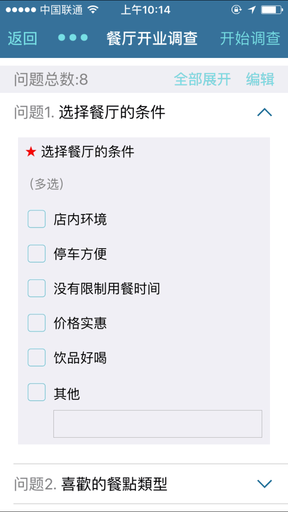Select the 没有限制用餐时间 checkbox
The image size is (288, 512).
click(x=37, y=288)
